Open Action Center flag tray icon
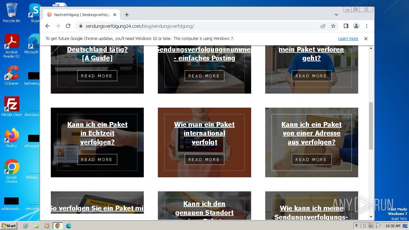The width and height of the screenshot is (409, 230). (378, 226)
